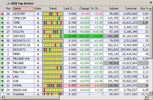Click the horizontal scrollbar thumb
This screenshot has height=100, width=153.
click(x=32, y=97)
